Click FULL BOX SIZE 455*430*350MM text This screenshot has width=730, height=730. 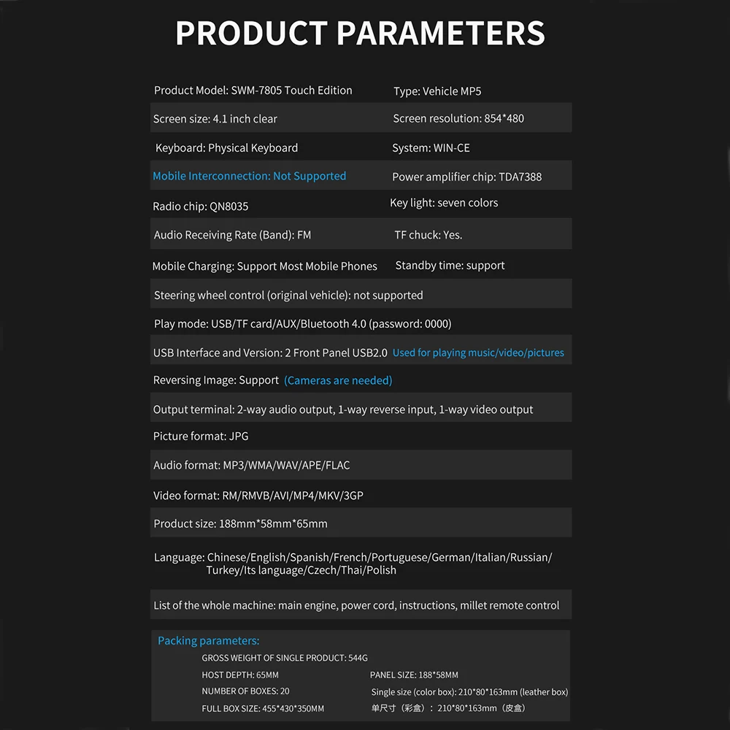263,709
